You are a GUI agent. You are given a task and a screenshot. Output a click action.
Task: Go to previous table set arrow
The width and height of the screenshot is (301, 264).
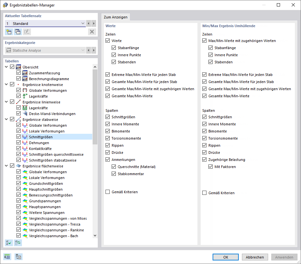[88, 24]
